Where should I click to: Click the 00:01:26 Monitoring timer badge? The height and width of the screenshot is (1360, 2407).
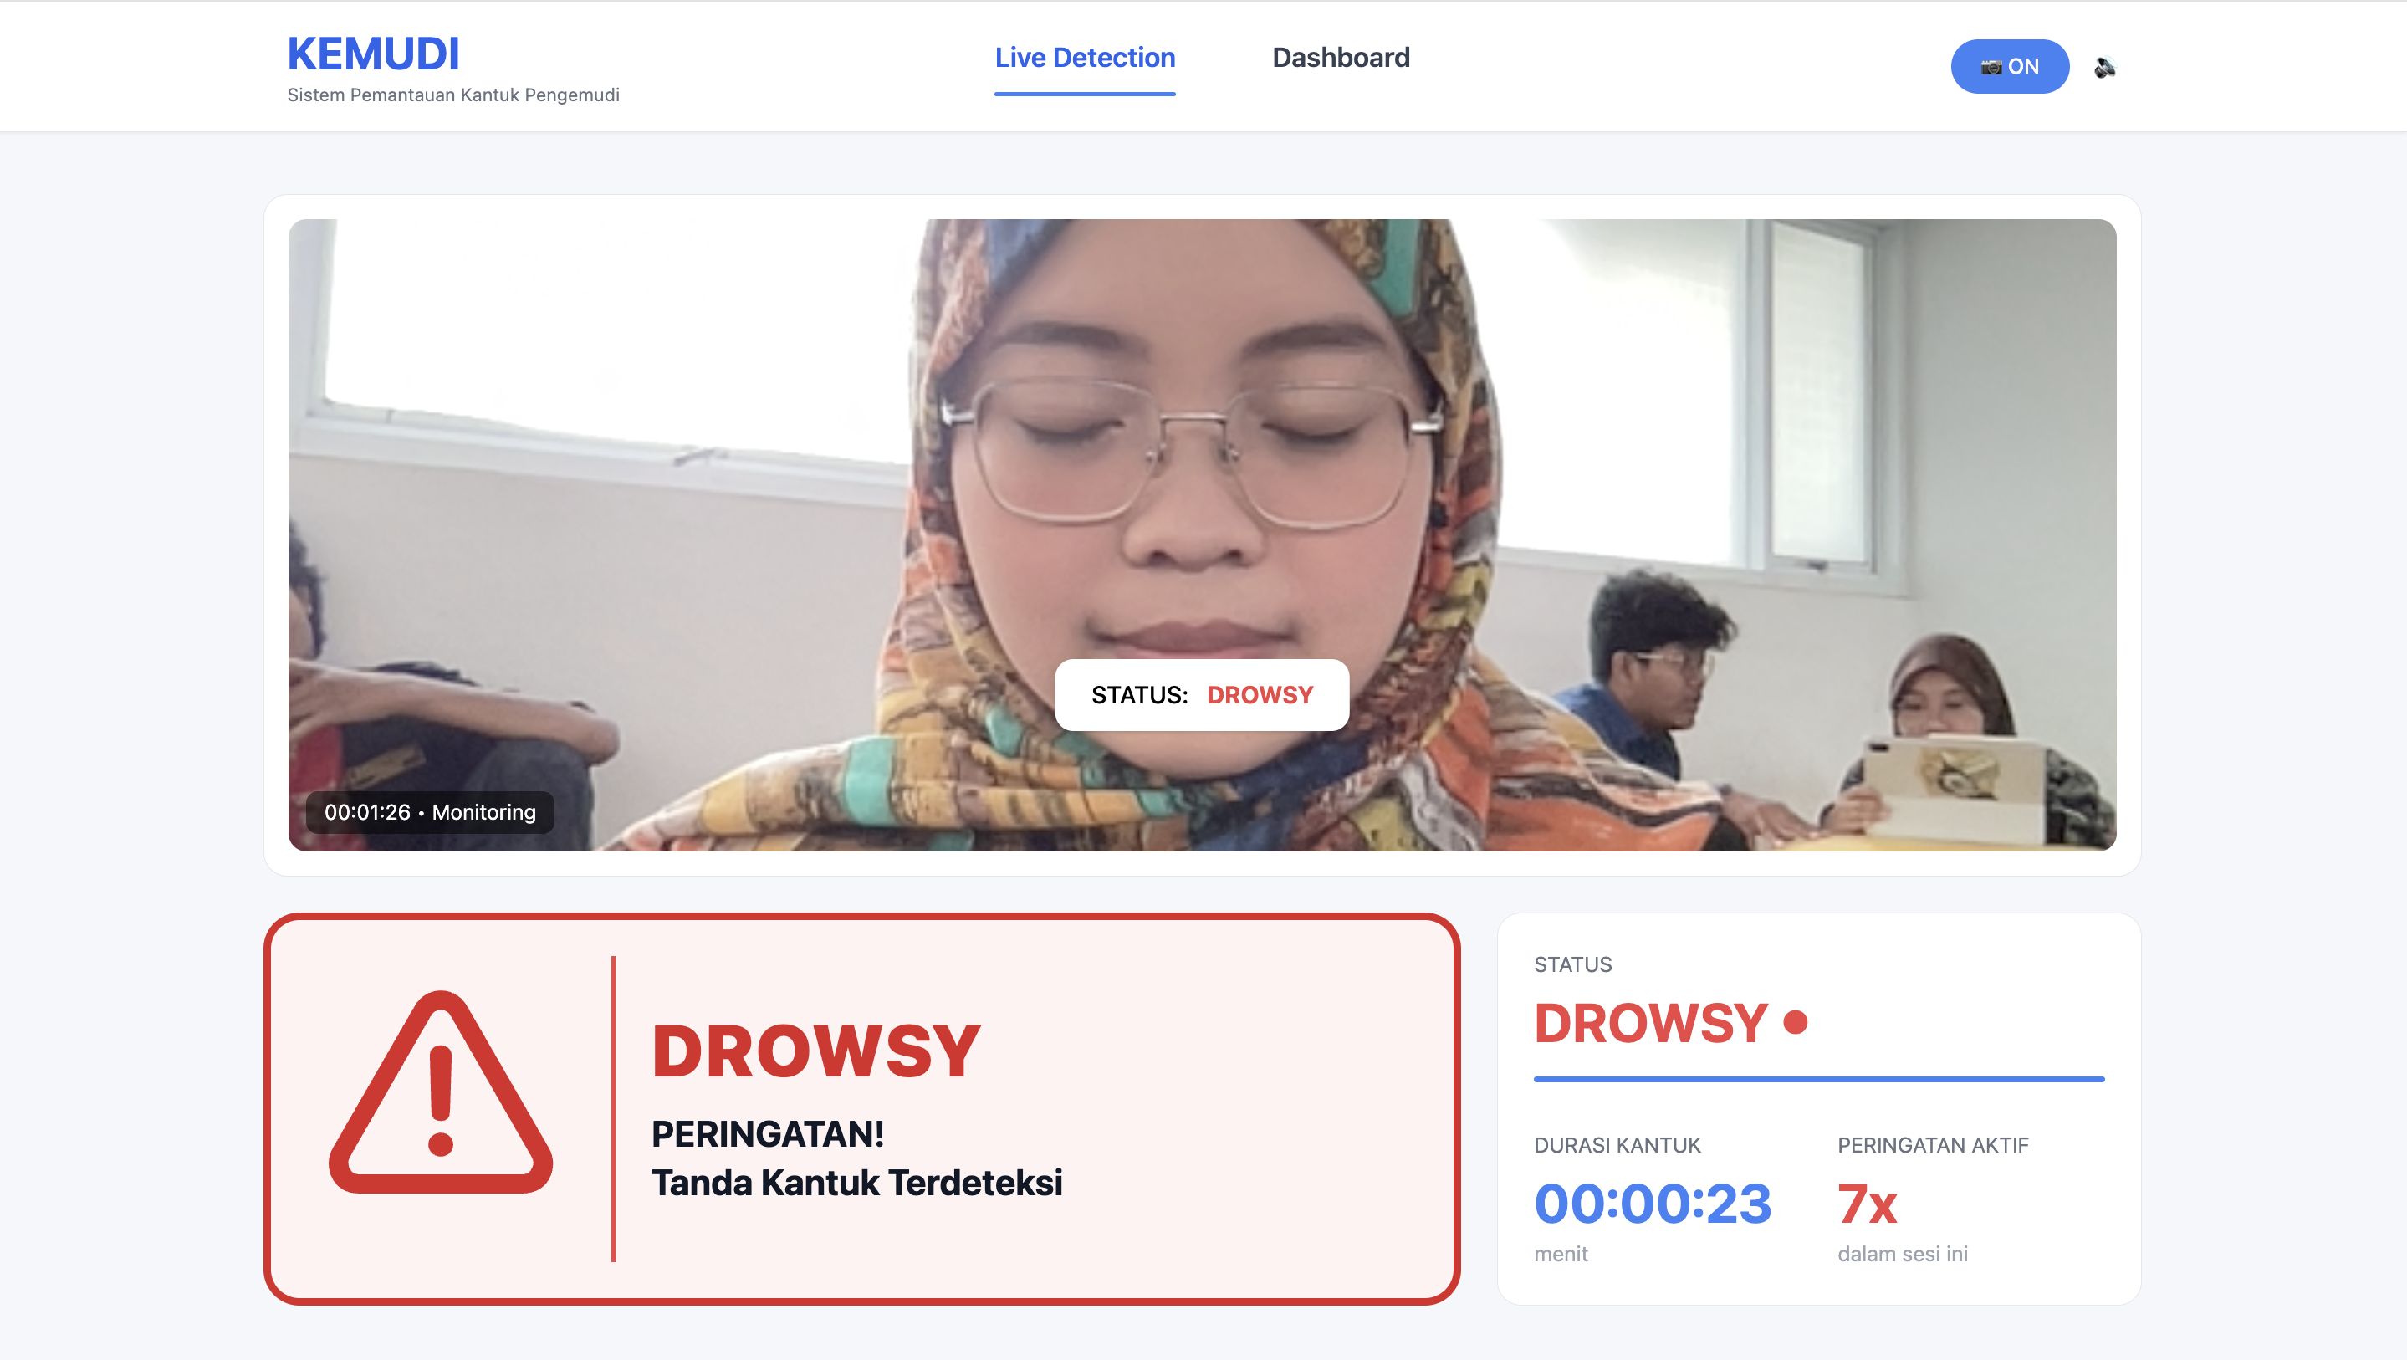pos(430,812)
